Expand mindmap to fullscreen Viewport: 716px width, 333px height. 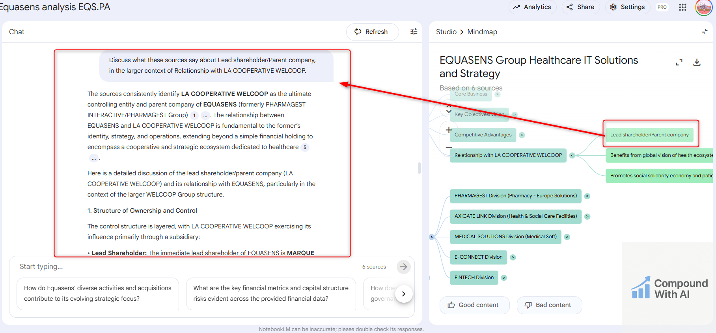[679, 63]
